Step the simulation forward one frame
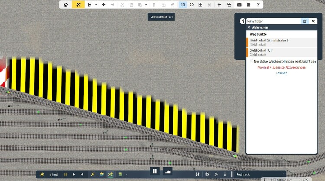 click(x=82, y=174)
